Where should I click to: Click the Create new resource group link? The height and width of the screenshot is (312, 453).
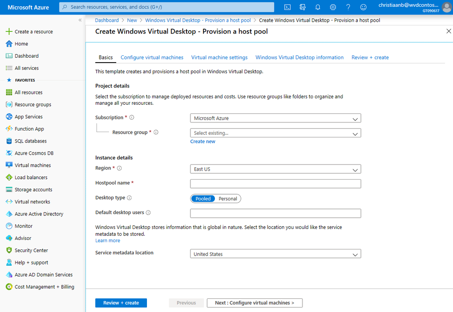click(203, 141)
